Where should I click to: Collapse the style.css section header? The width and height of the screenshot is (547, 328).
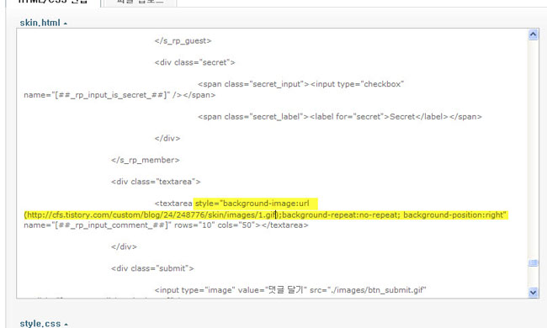click(44, 324)
